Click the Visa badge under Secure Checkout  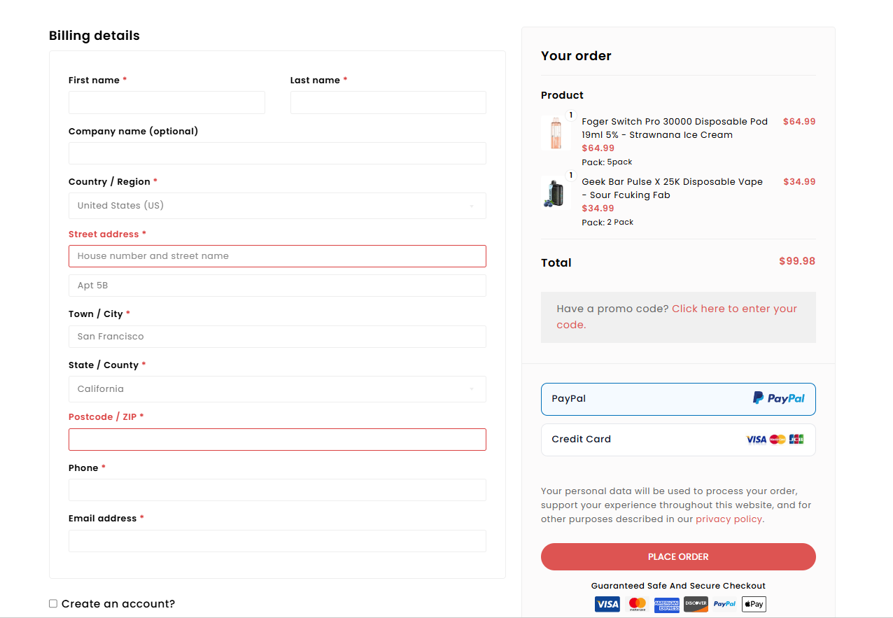[607, 604]
